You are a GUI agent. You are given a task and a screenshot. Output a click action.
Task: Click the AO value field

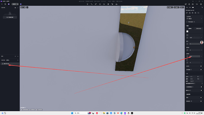pyautogui.click(x=195, y=63)
